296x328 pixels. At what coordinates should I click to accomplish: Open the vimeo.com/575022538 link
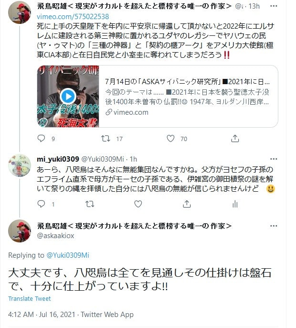(73, 17)
